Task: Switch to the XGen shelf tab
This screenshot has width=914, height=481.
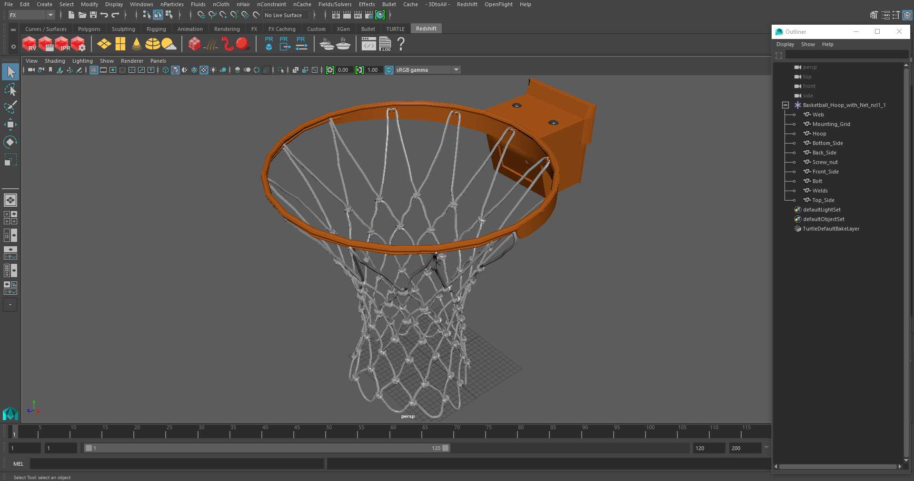Action: click(343, 29)
